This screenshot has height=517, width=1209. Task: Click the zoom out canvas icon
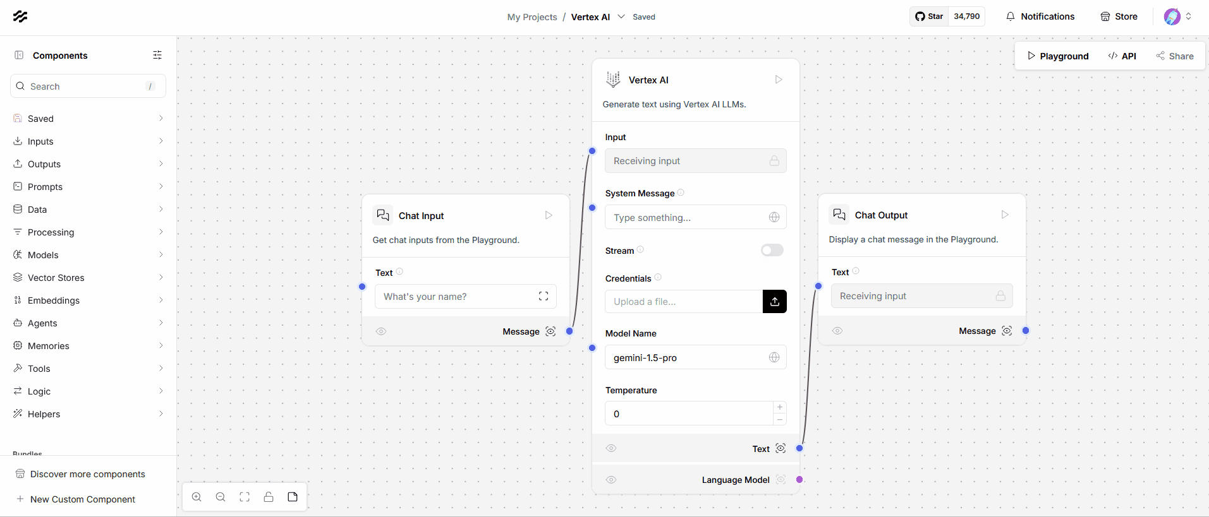(221, 497)
